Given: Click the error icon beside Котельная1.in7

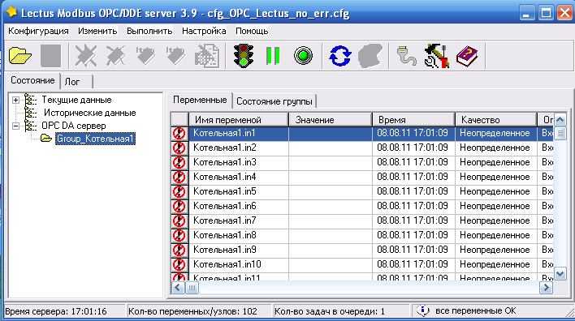Looking at the screenshot, I should pos(179,220).
